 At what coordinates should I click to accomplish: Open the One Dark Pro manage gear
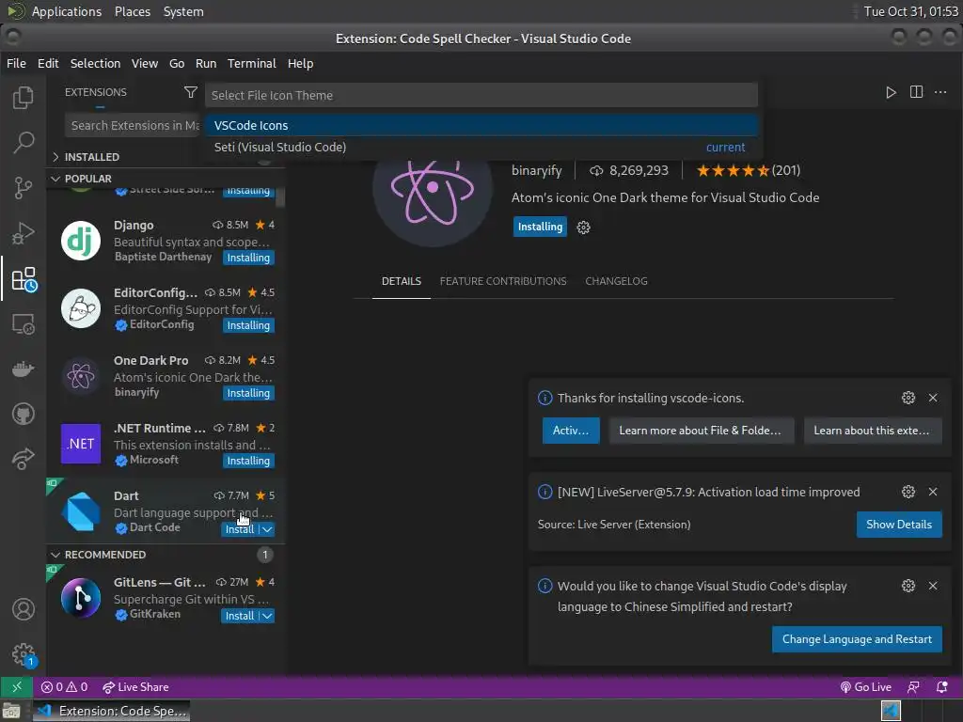(x=583, y=228)
